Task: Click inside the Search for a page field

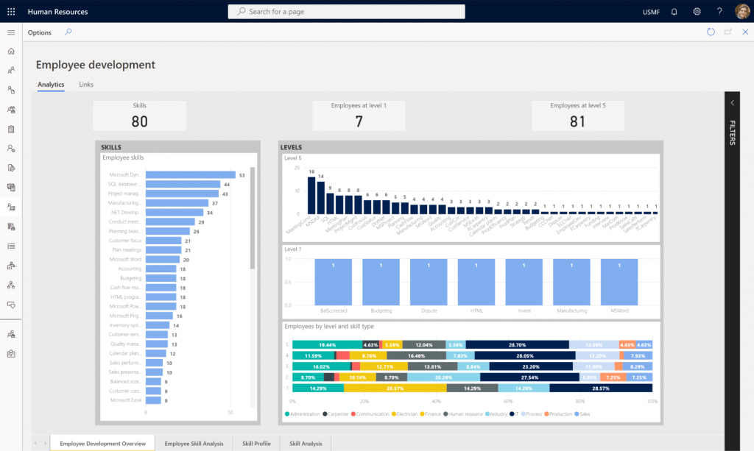Action: [x=346, y=11]
